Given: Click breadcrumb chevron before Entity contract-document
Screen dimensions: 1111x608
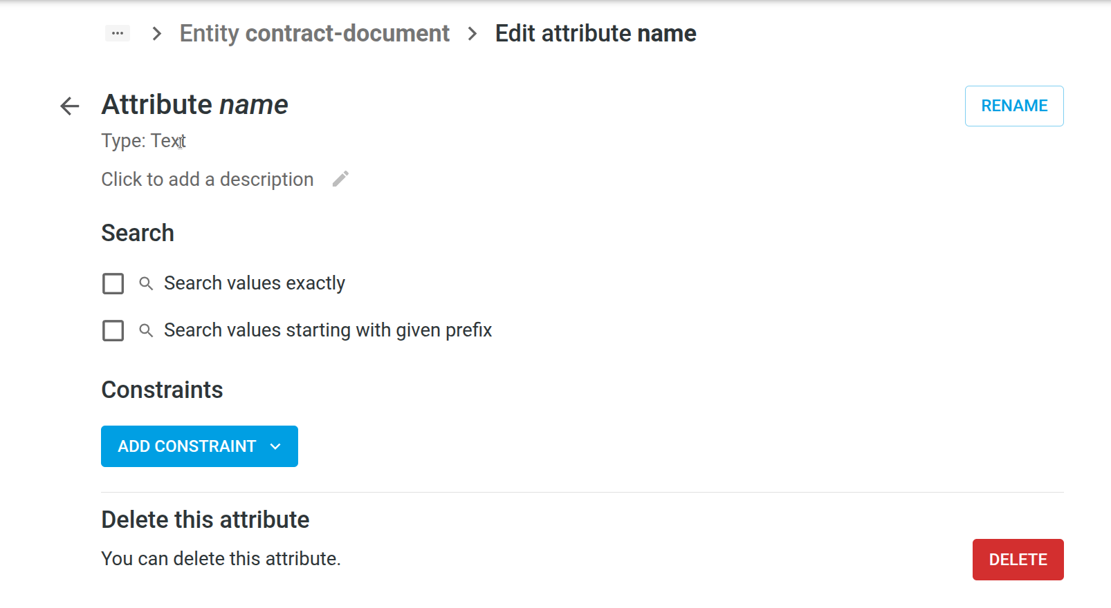Looking at the screenshot, I should pyautogui.click(x=157, y=33).
